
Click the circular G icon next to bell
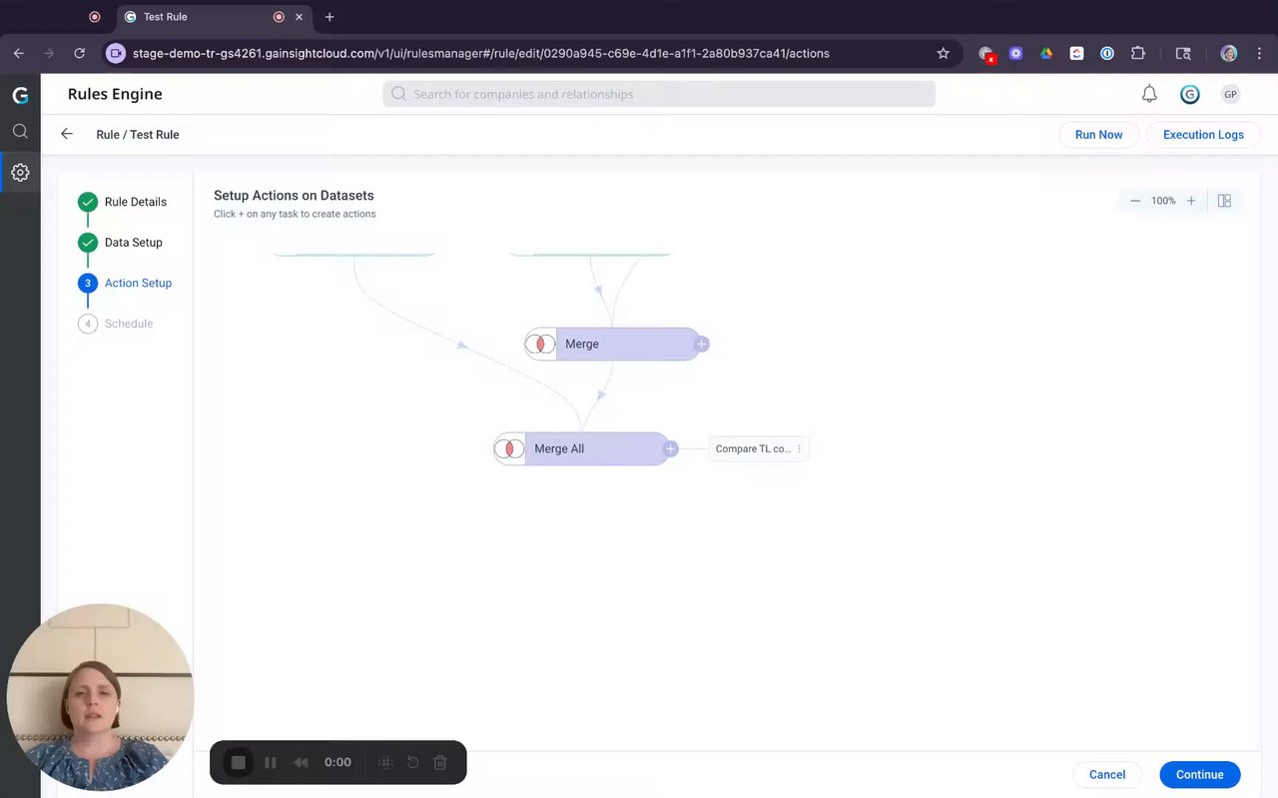(1189, 94)
